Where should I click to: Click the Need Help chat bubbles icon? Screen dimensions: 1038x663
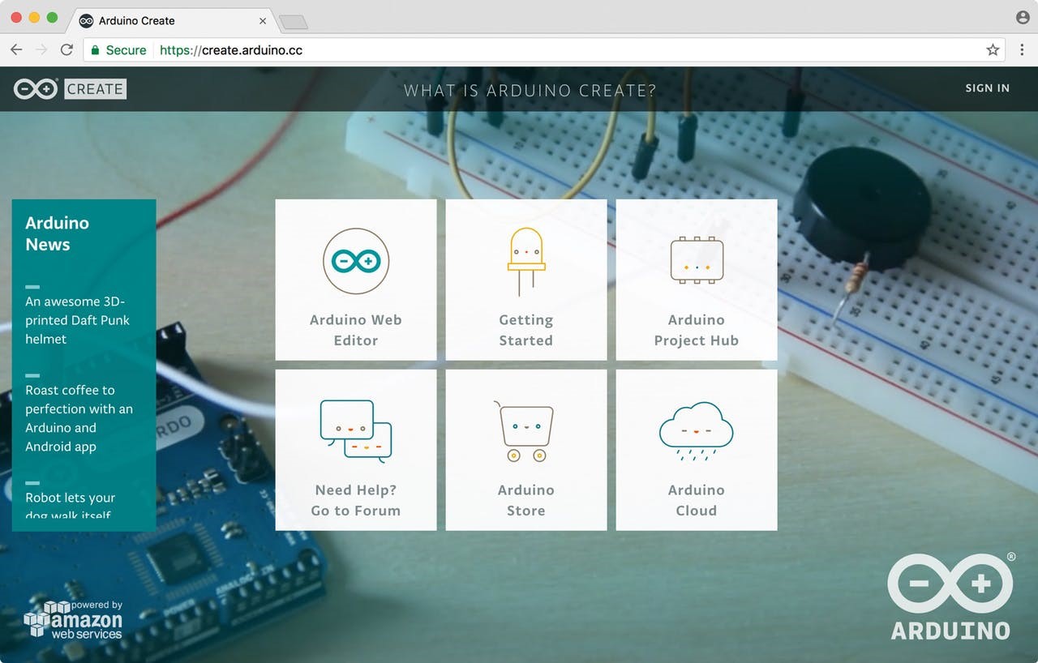pyautogui.click(x=355, y=428)
